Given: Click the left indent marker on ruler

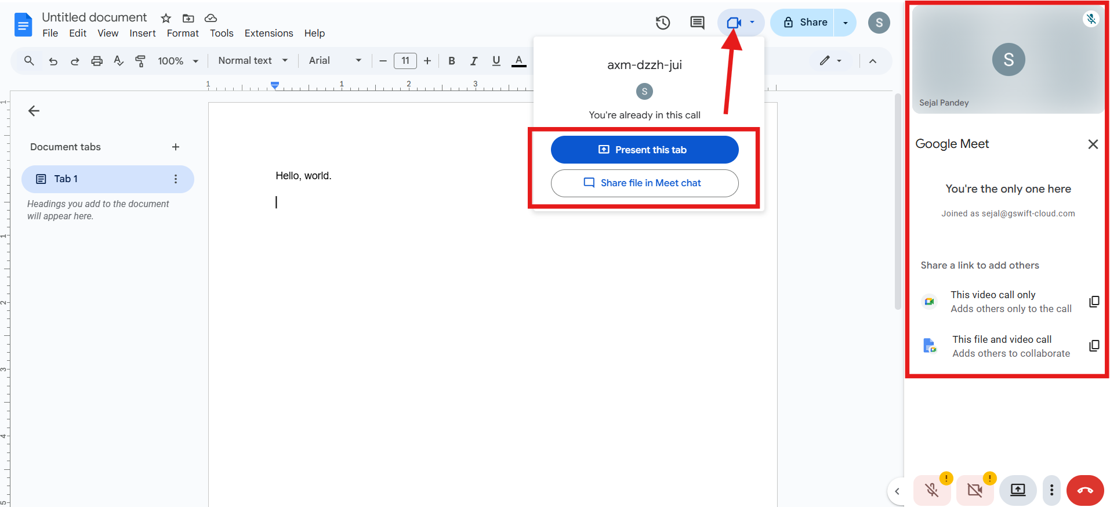Looking at the screenshot, I should coord(275,85).
